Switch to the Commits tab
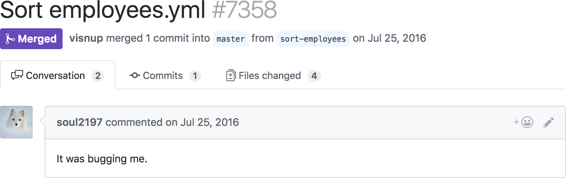The height and width of the screenshot is (178, 566). (x=163, y=76)
